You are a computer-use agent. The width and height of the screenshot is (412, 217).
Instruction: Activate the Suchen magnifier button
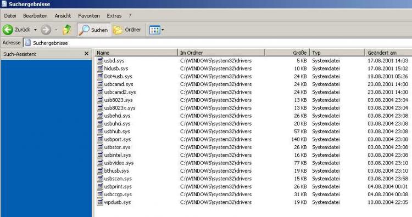[x=94, y=30]
